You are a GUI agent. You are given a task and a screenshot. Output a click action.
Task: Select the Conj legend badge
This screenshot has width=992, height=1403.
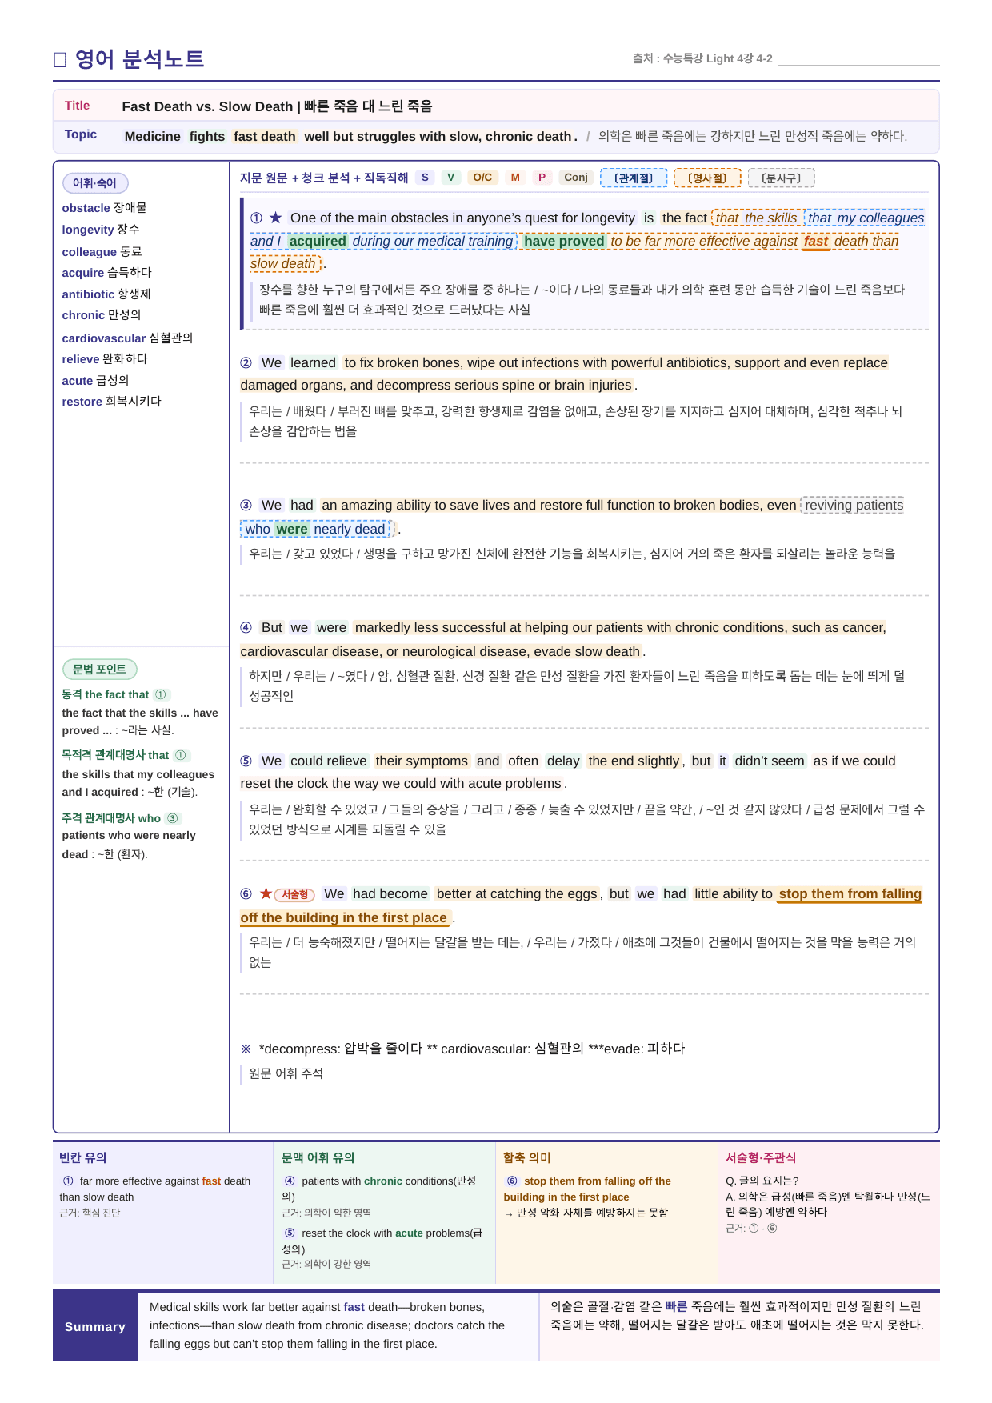(x=576, y=178)
